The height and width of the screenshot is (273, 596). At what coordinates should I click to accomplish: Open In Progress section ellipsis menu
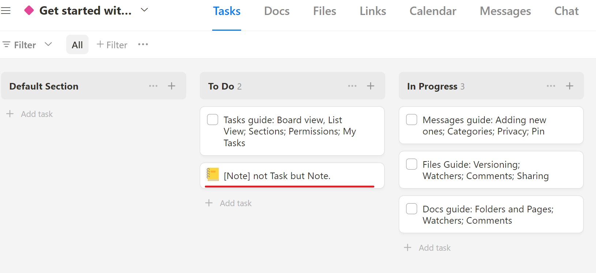pos(551,86)
